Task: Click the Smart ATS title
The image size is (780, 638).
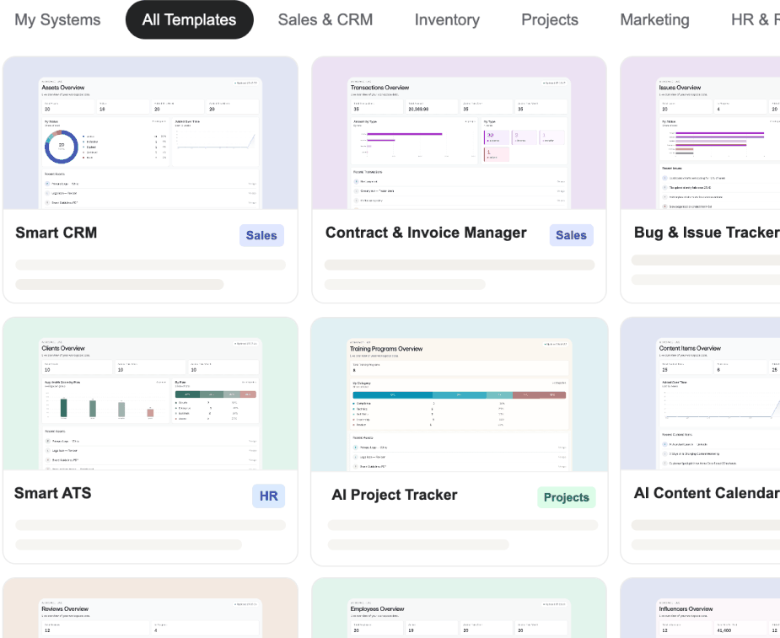Action: pyautogui.click(x=53, y=493)
